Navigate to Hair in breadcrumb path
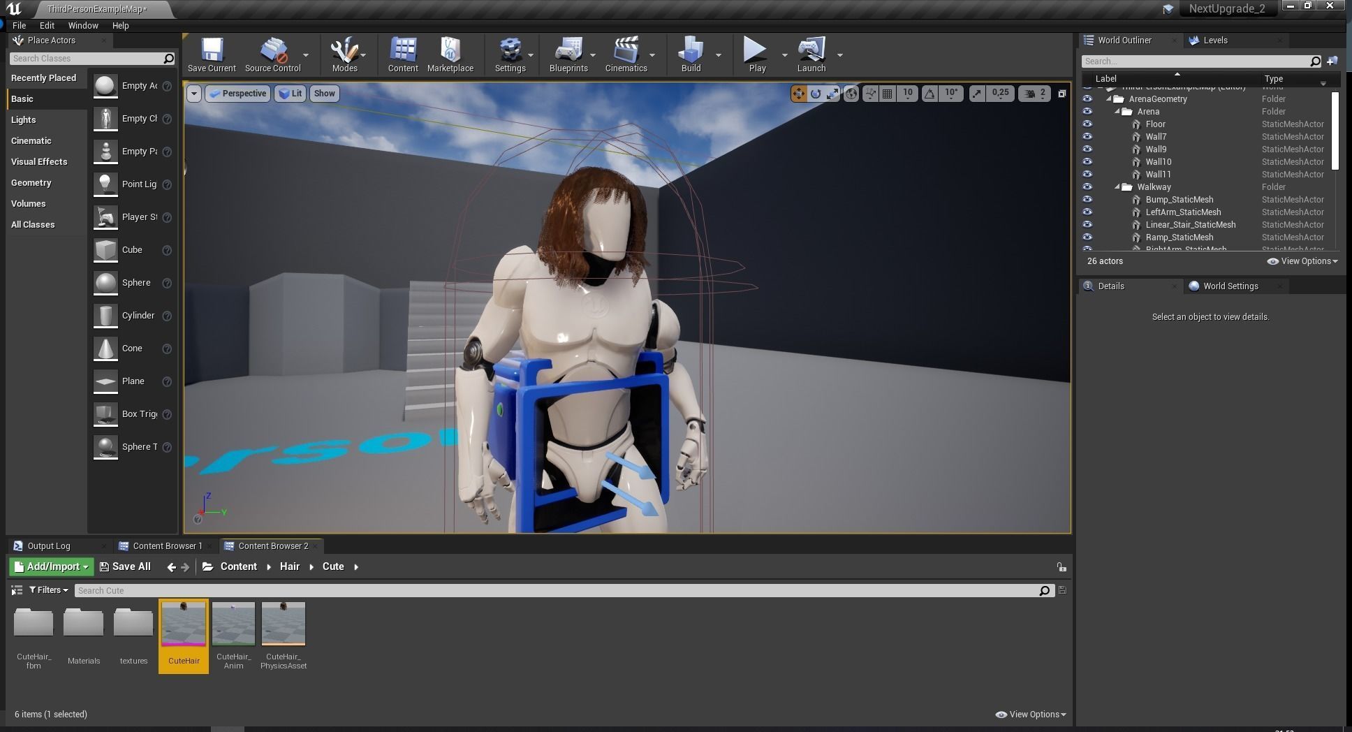Screen dimensions: 1352x732 click(290, 567)
